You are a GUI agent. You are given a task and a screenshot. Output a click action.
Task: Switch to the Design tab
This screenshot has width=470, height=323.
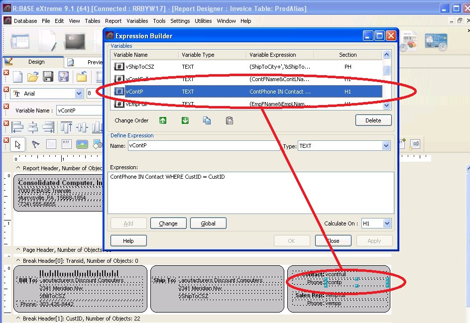36,62
